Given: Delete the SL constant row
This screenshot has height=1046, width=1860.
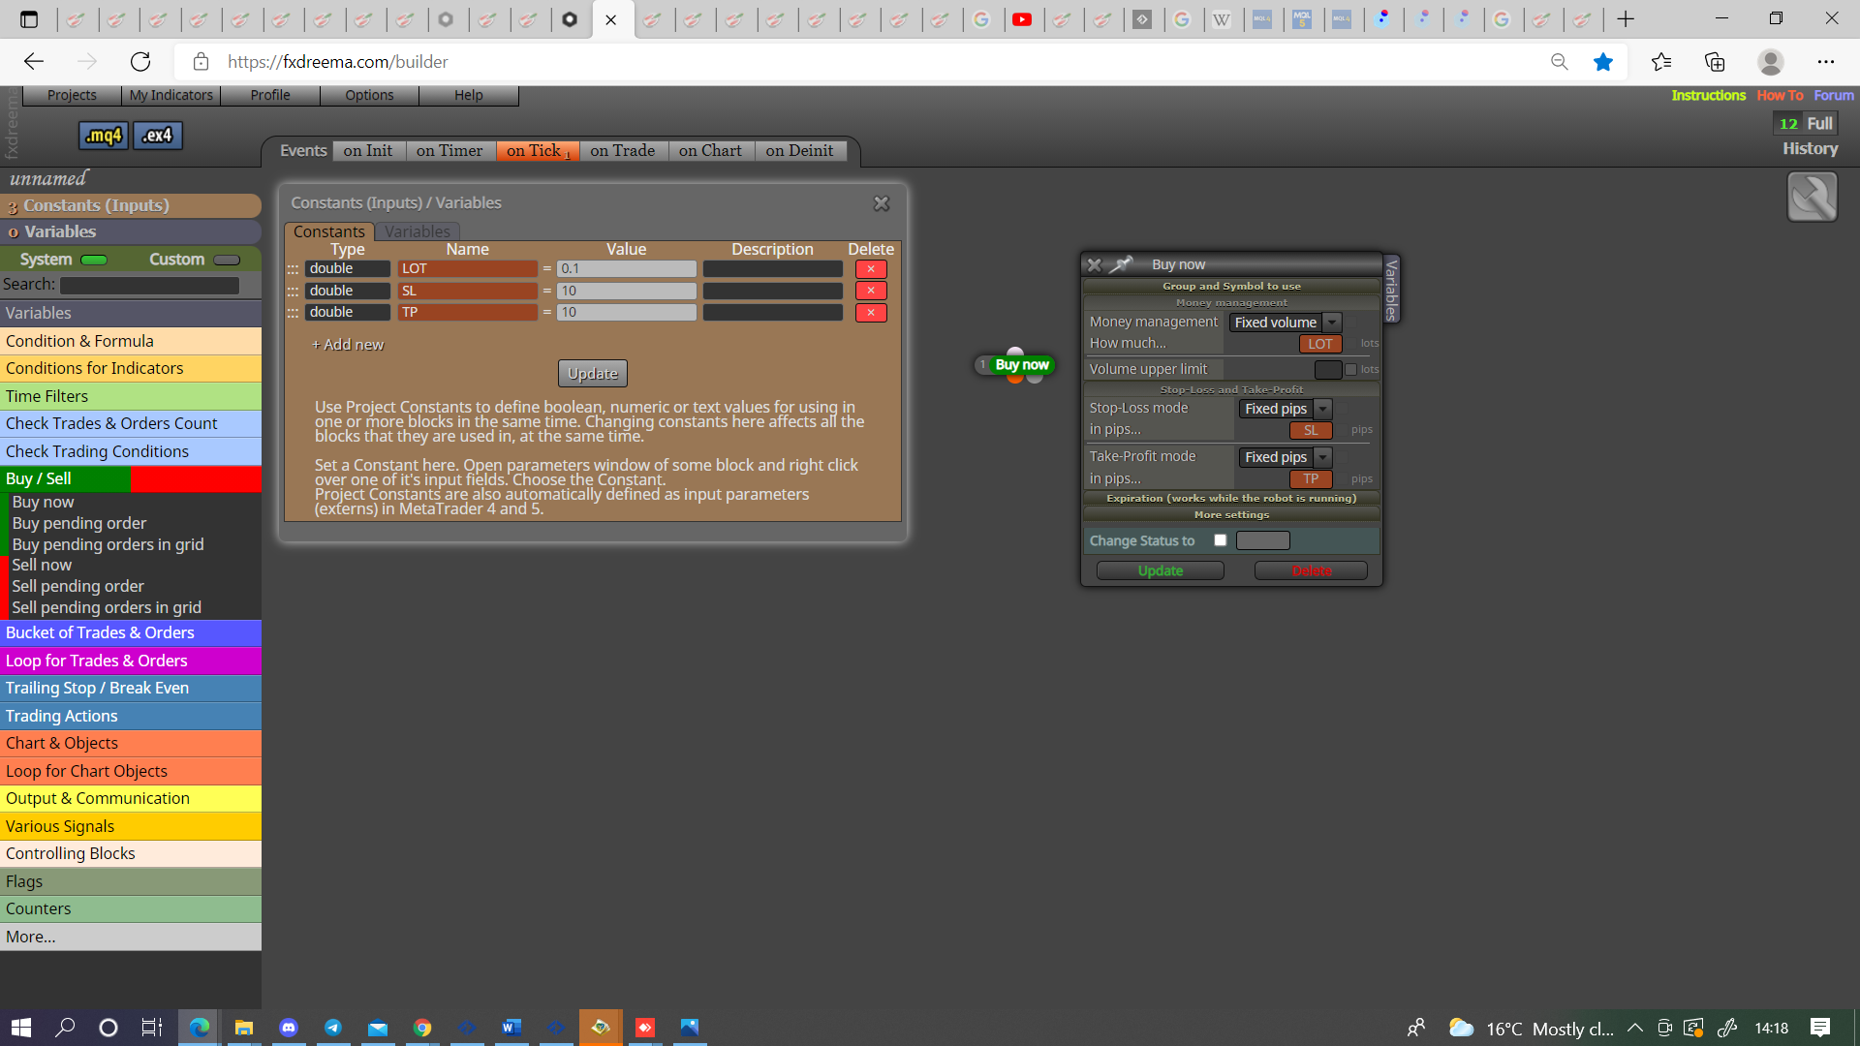Looking at the screenshot, I should (871, 291).
